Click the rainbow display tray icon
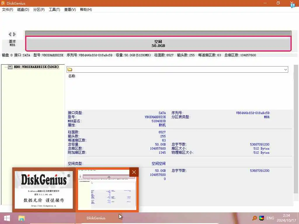 coord(262,218)
